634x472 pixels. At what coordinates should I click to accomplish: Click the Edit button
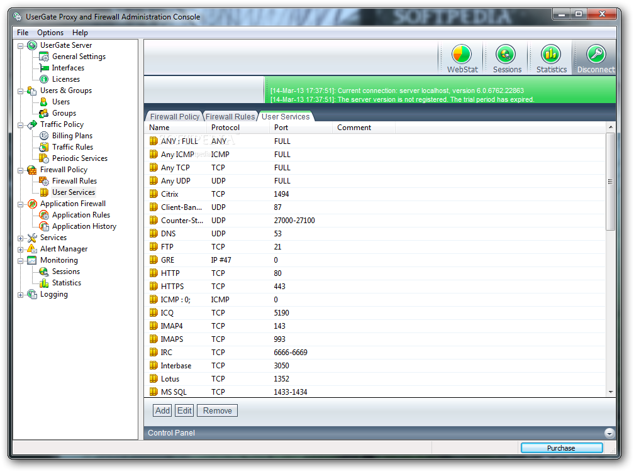(184, 410)
